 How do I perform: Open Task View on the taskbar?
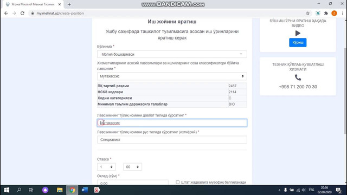click(x=31, y=190)
